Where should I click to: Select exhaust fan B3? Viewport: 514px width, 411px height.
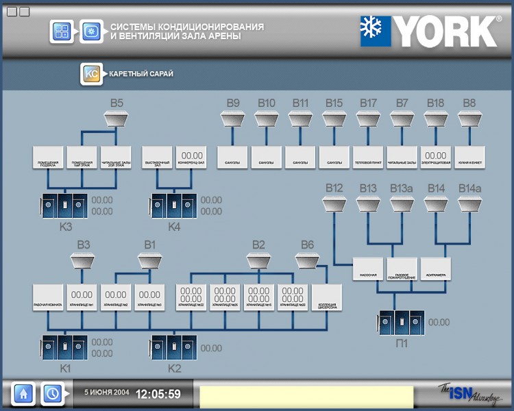(x=83, y=260)
